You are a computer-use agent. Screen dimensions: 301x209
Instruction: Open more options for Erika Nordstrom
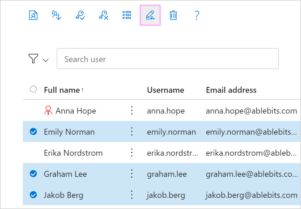coord(132,153)
